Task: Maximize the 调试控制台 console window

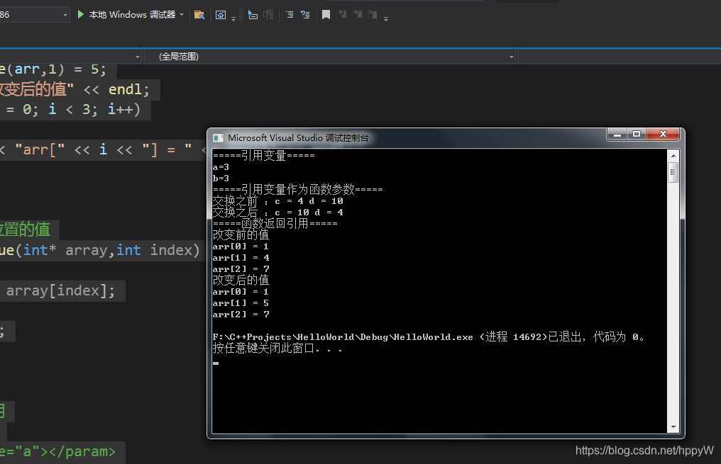Action: click(x=637, y=134)
